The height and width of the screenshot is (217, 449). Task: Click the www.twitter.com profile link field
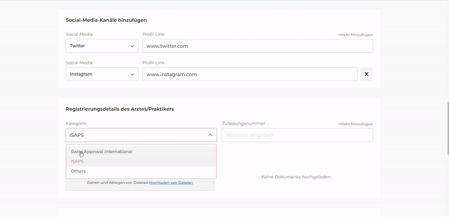(x=258, y=46)
